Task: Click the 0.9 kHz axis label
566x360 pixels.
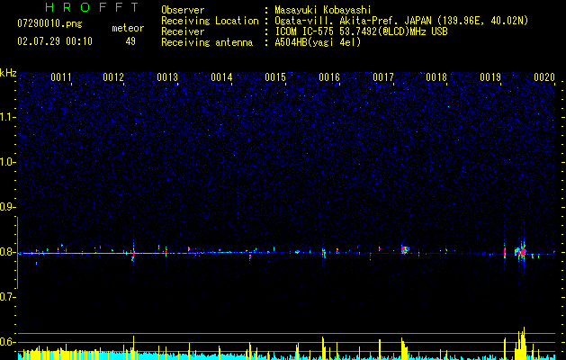Action: pyautogui.click(x=7, y=207)
